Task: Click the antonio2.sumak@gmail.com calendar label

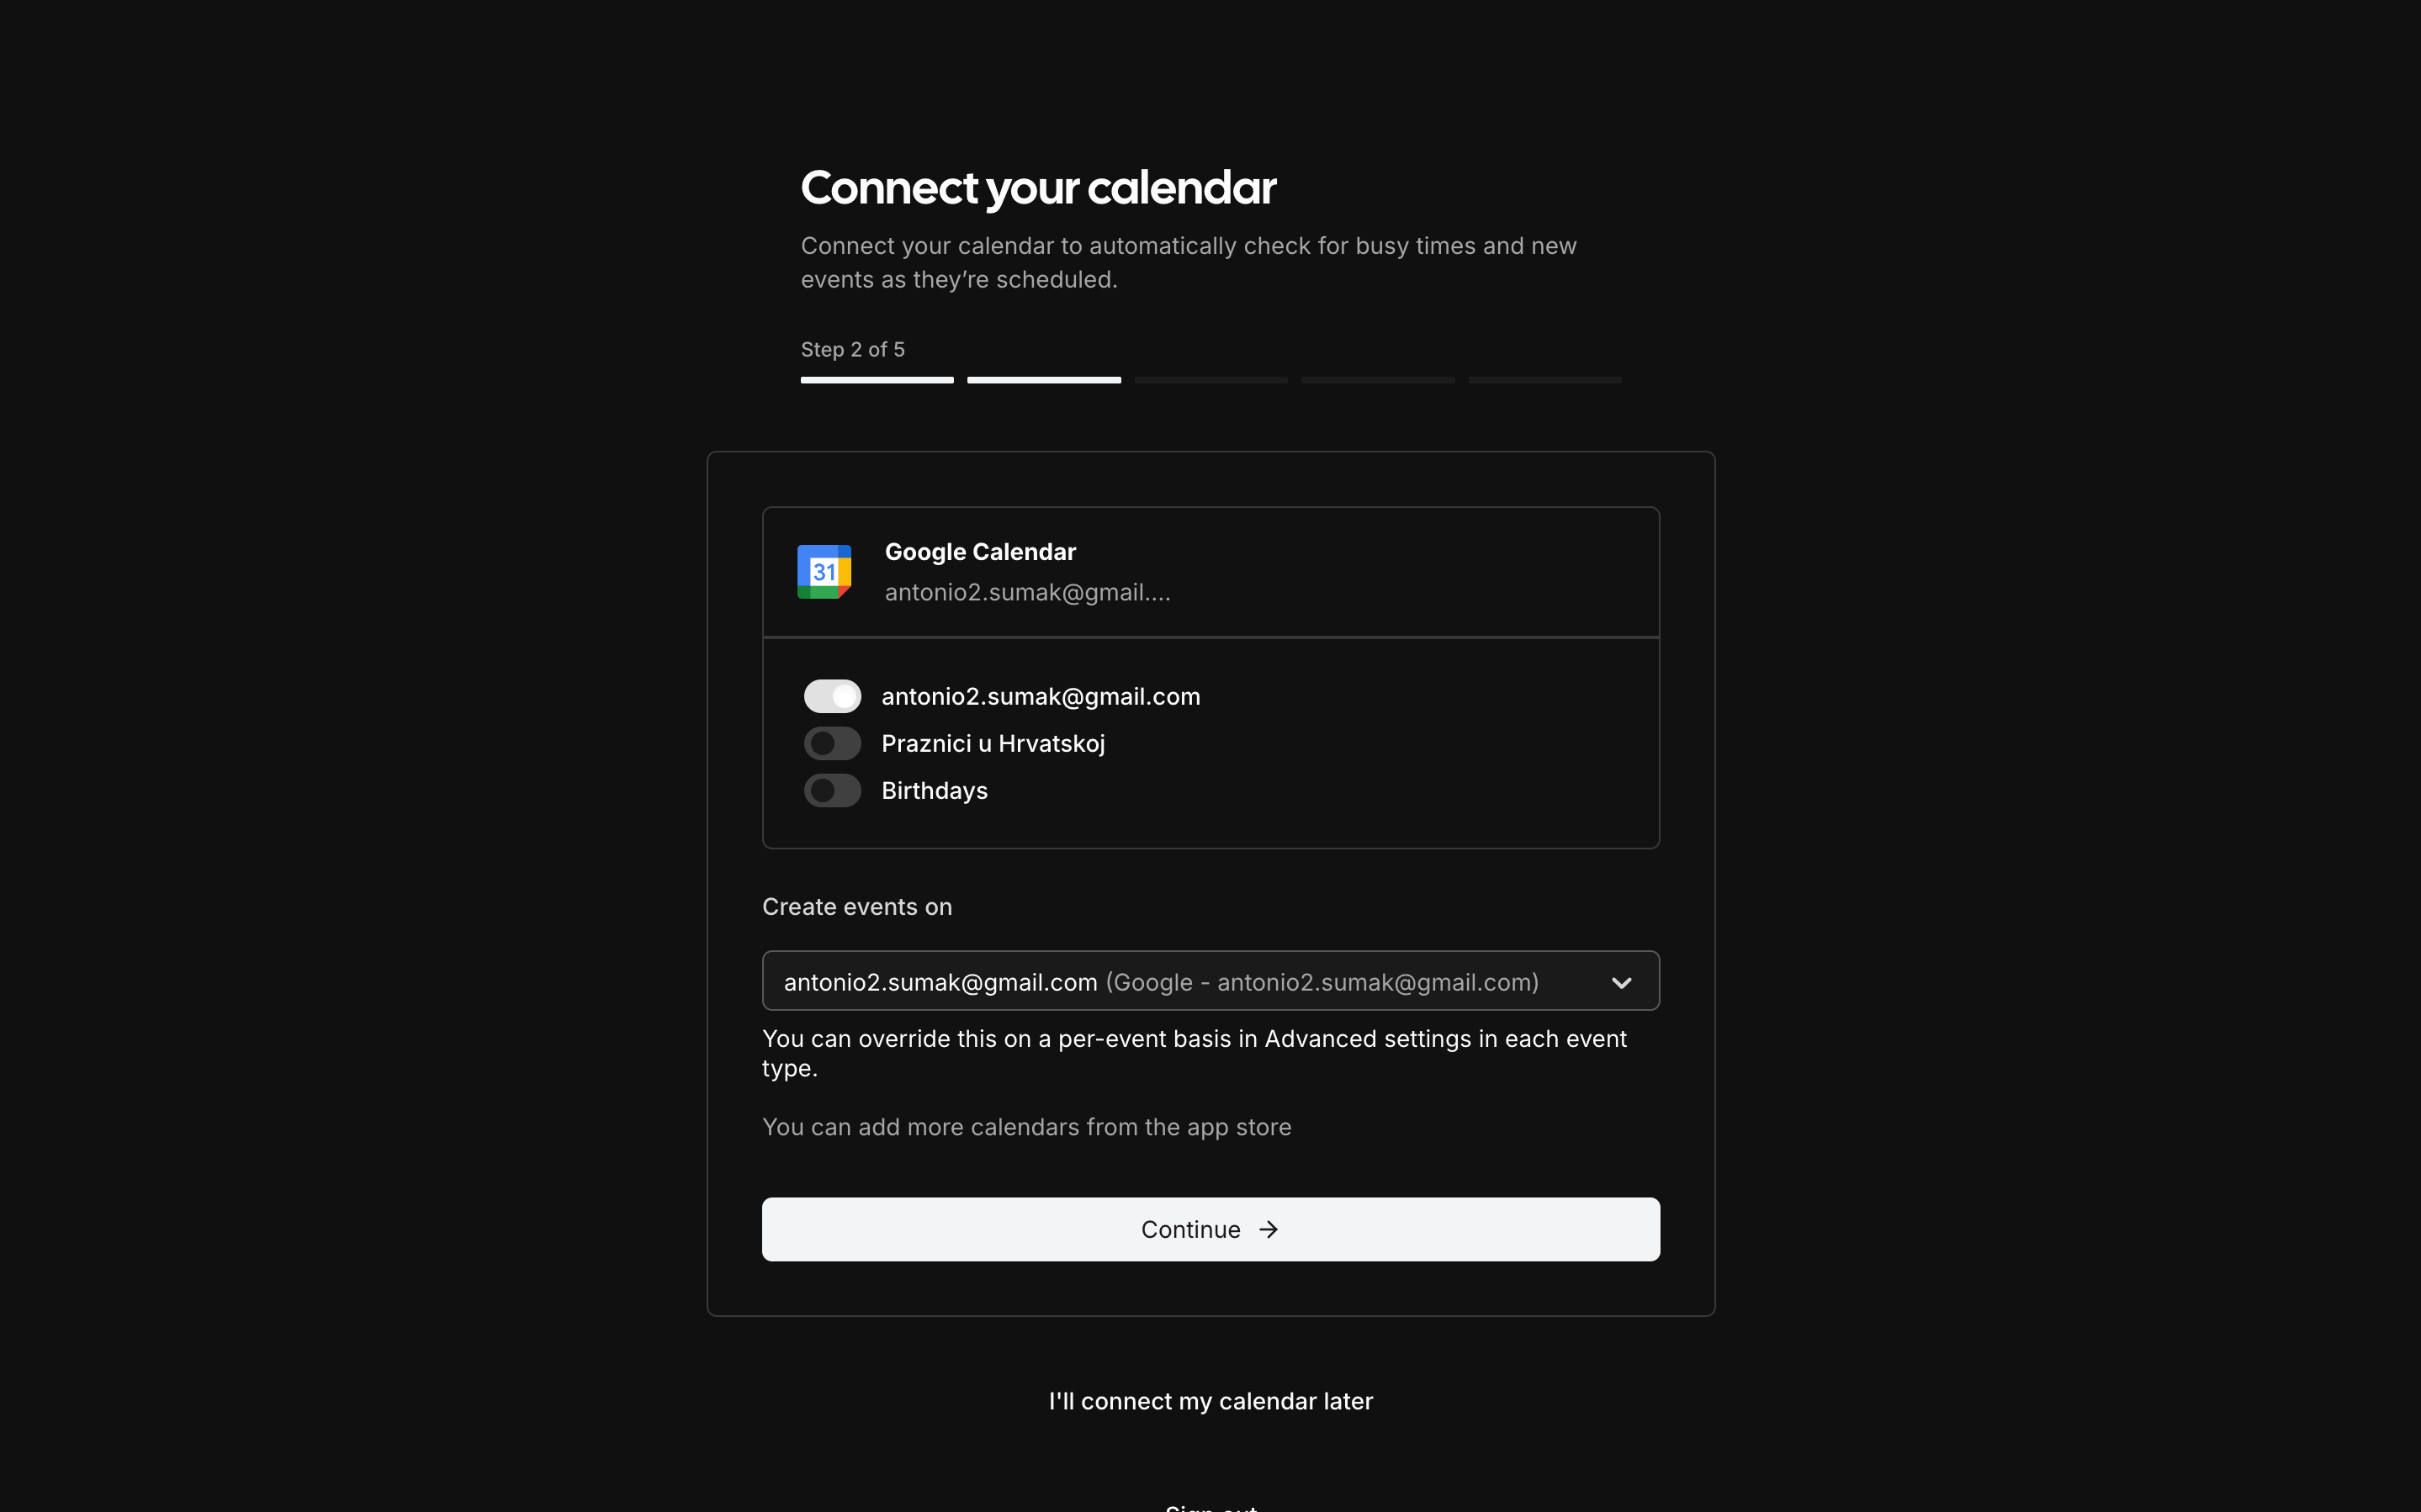Action: [1040, 696]
